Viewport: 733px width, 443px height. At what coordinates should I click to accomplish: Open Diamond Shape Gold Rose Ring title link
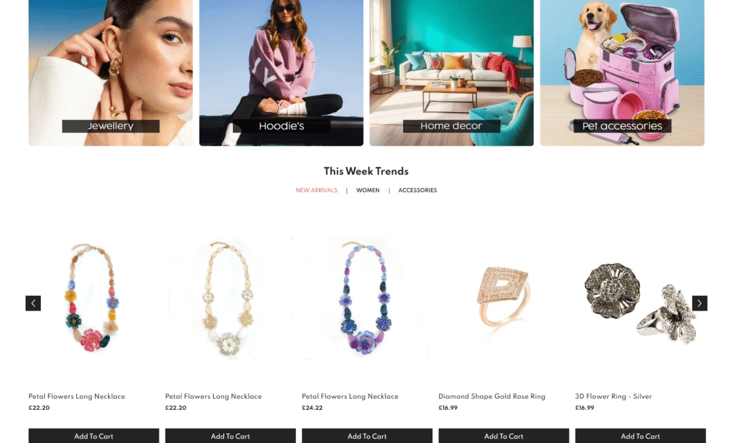[x=492, y=396]
